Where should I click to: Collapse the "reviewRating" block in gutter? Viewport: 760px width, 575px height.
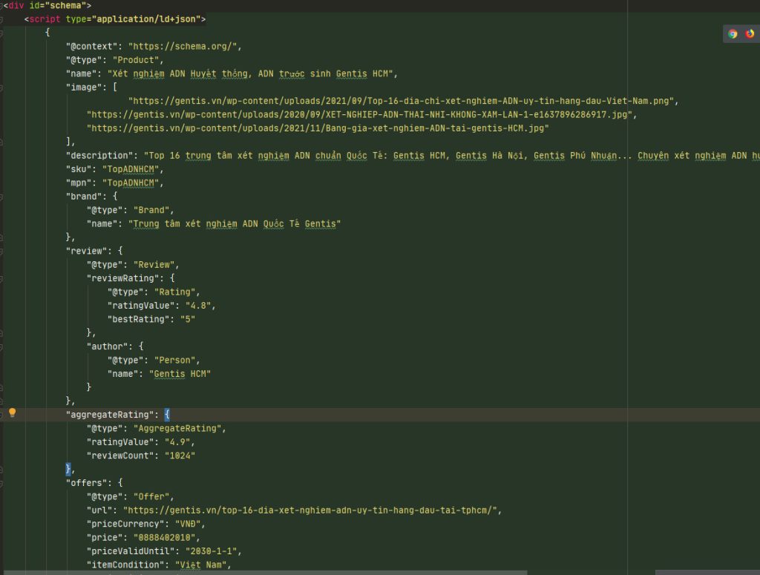pos(2,278)
